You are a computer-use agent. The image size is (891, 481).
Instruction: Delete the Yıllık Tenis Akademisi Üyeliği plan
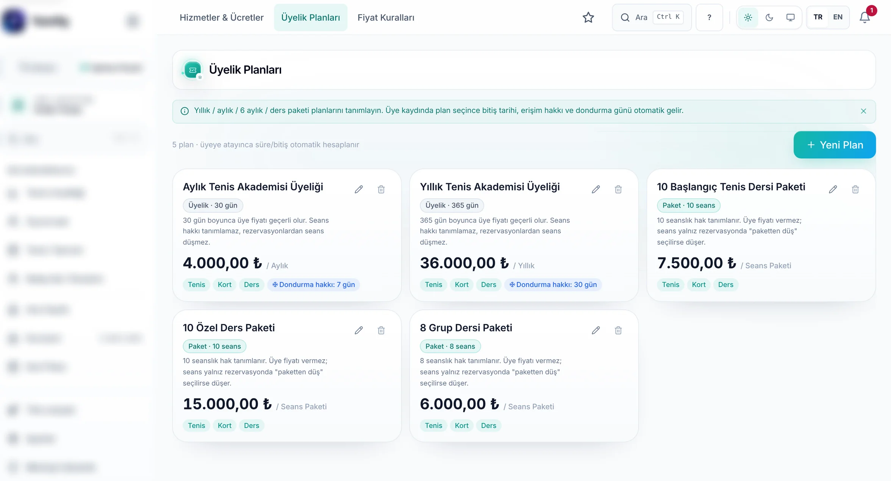618,189
